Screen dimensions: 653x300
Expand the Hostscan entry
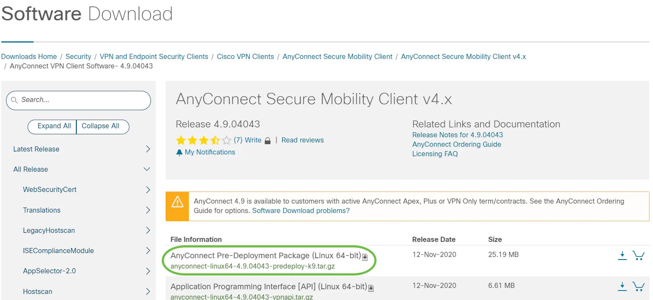tap(148, 291)
